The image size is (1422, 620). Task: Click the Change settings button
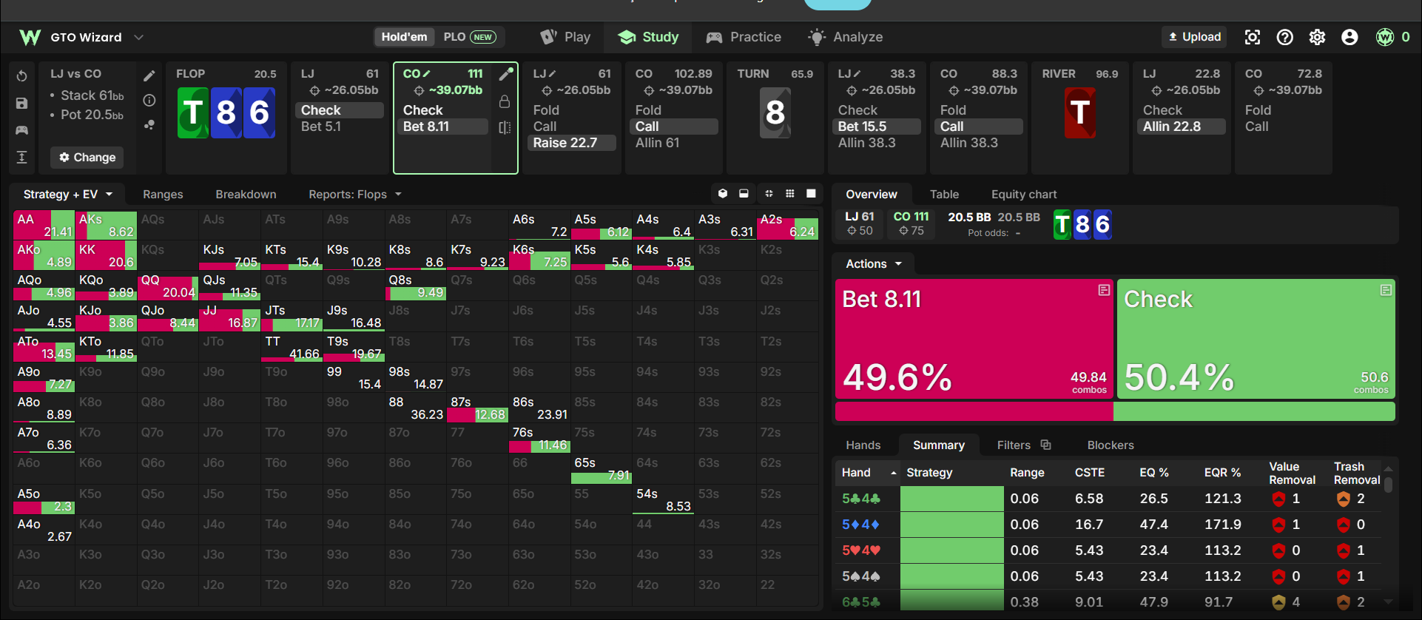[x=87, y=157]
